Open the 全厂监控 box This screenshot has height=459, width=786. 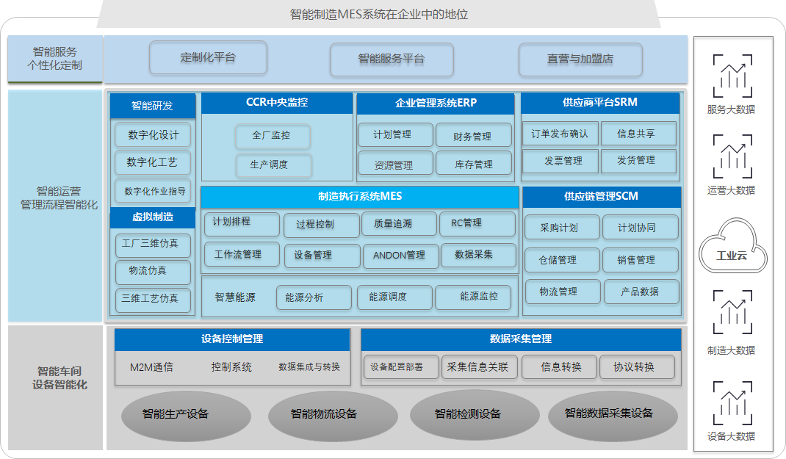(x=272, y=136)
